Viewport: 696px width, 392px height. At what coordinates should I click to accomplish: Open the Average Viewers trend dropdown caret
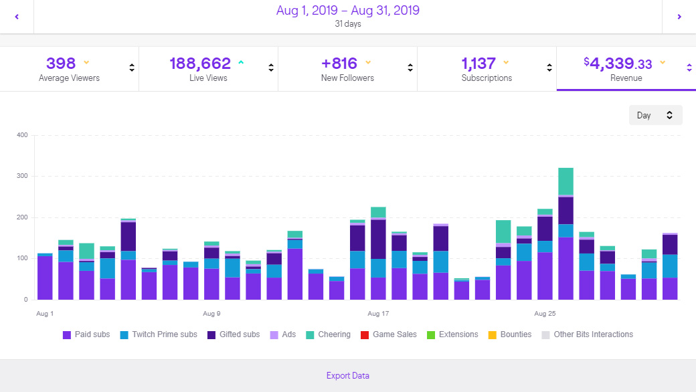(x=85, y=63)
